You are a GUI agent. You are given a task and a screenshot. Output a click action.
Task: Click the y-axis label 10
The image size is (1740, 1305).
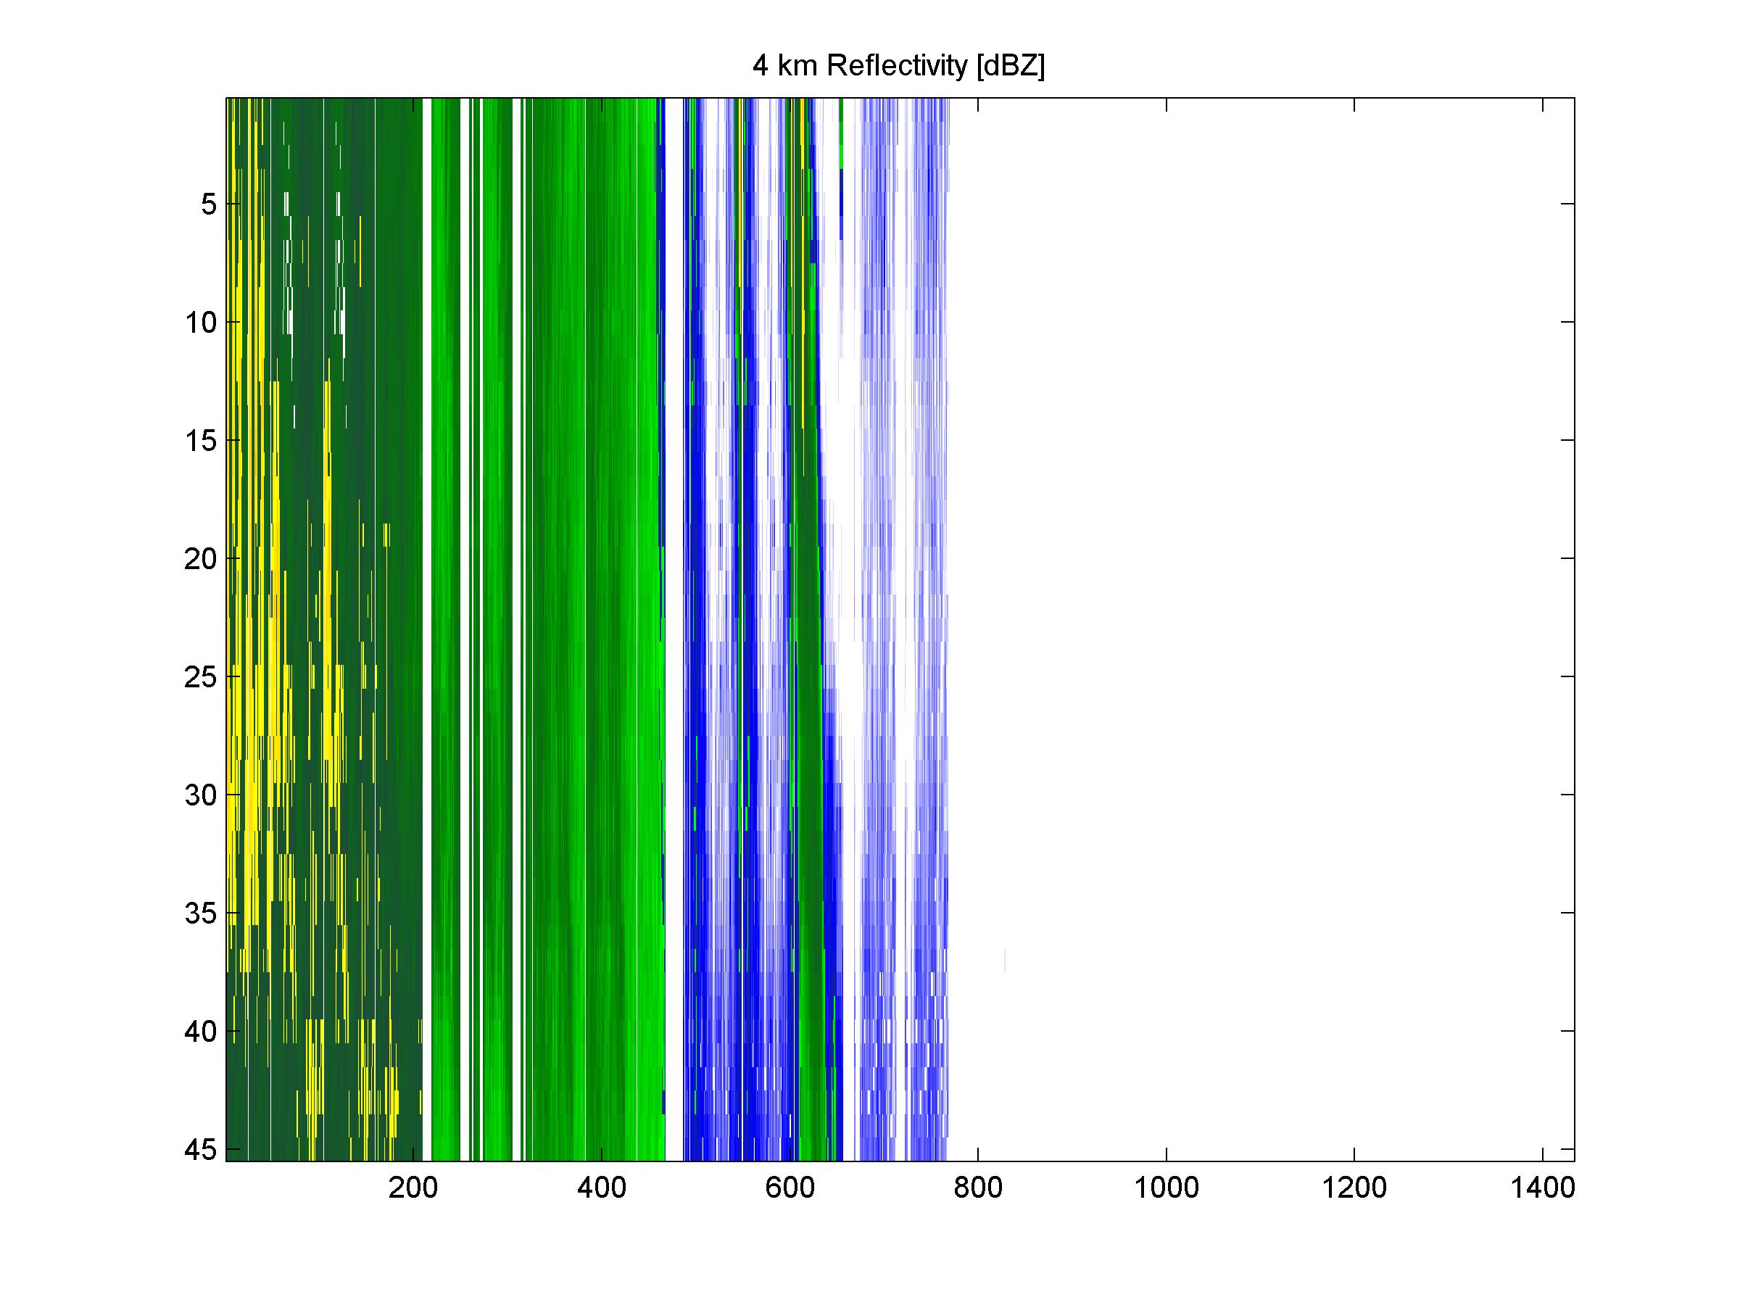(201, 323)
